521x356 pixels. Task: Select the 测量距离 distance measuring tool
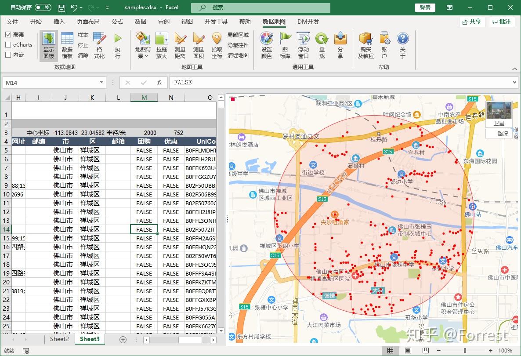pos(181,44)
